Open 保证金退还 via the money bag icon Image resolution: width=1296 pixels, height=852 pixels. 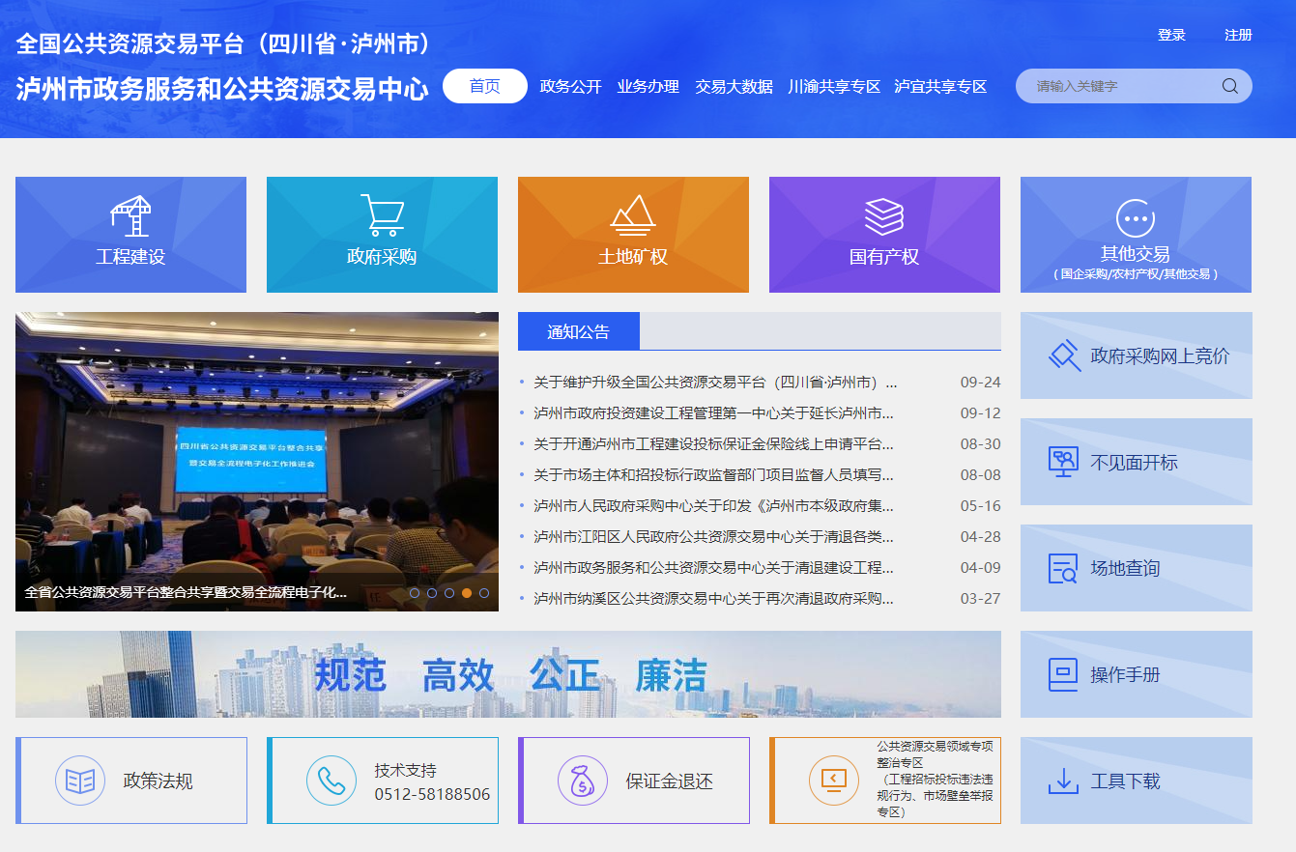[x=581, y=781]
